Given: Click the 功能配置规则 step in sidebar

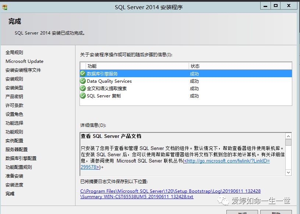Looking at the screenshot, I should coord(19,167).
